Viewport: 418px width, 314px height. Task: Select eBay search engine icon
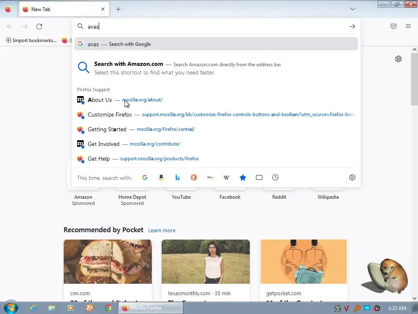210,177
